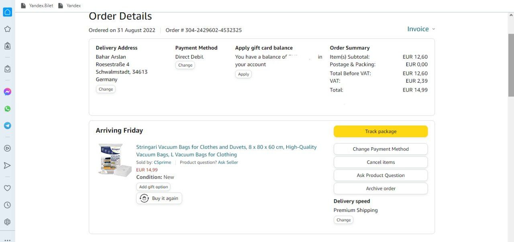Click the heart icon in sidebar
This screenshot has height=242, width=514.
[x=7, y=188]
